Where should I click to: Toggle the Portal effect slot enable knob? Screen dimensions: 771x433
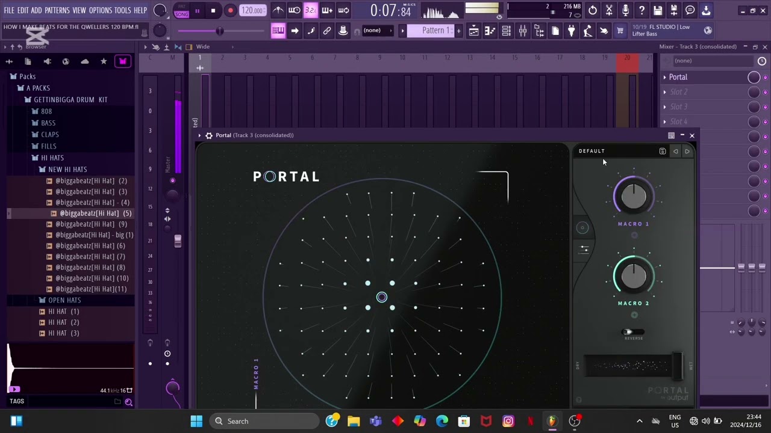pyautogui.click(x=754, y=77)
